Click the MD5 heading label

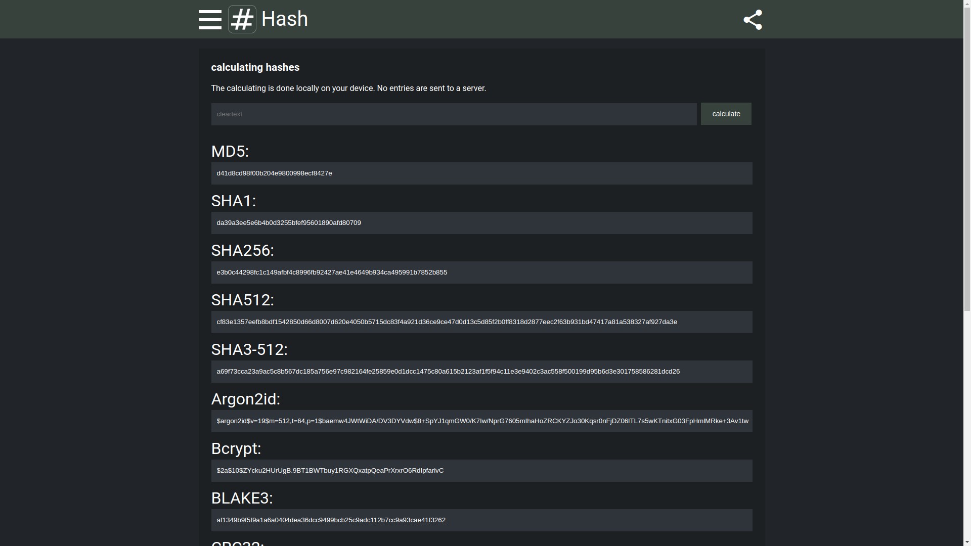tap(230, 152)
